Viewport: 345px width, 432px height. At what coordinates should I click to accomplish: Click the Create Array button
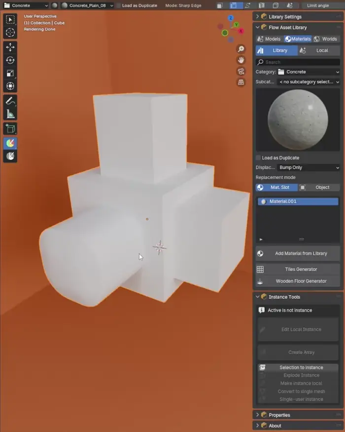(298, 352)
